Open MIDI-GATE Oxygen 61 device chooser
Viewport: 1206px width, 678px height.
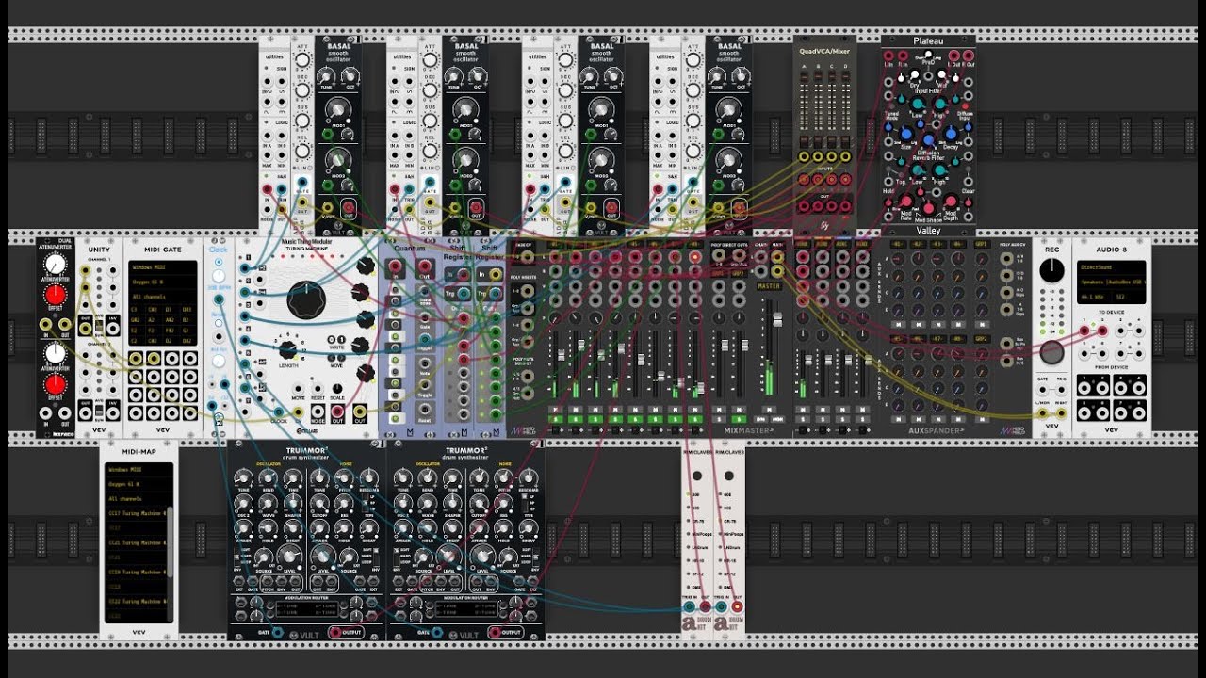(163, 282)
